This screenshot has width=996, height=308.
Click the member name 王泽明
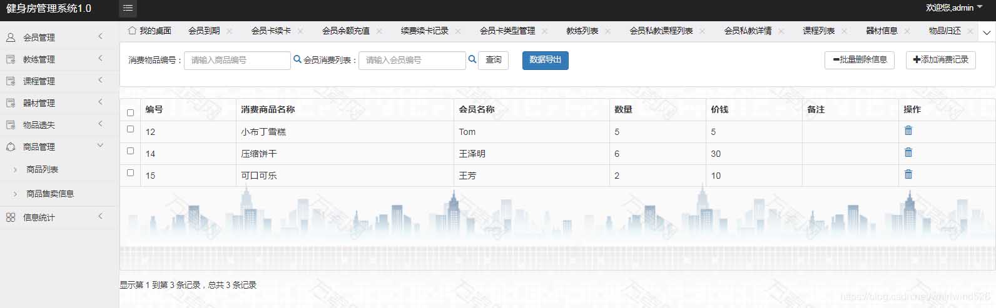point(472,154)
